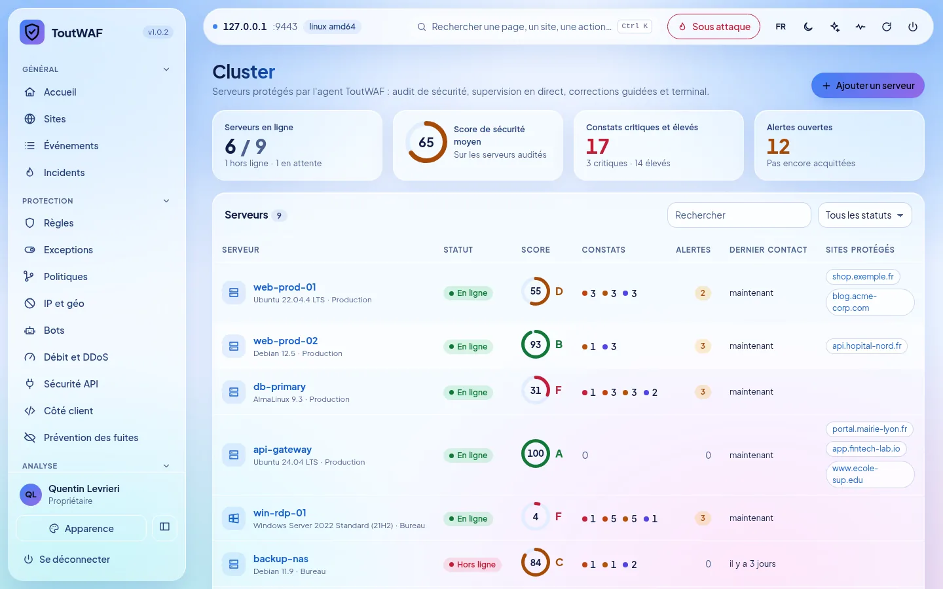This screenshot has height=589, width=943.
Task: Click the servers 'Rechercher' input field
Action: coord(739,215)
